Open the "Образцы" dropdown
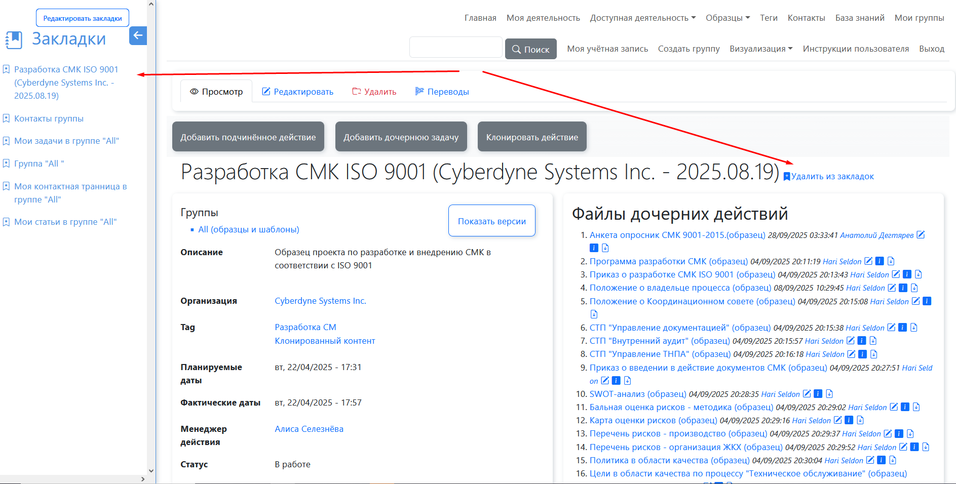The width and height of the screenshot is (956, 484). (728, 18)
